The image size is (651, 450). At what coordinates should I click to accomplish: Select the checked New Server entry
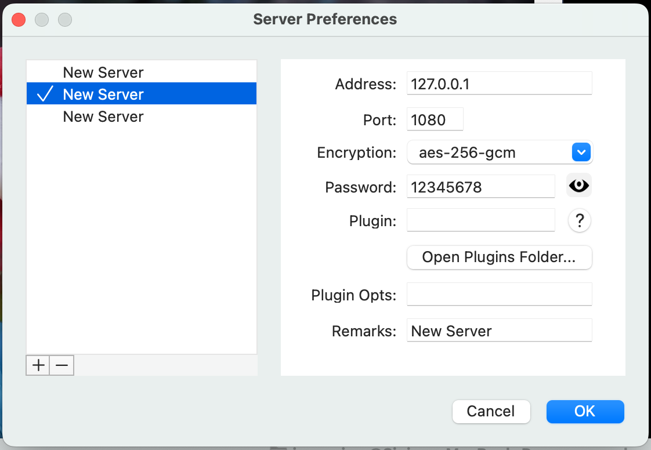tap(103, 95)
